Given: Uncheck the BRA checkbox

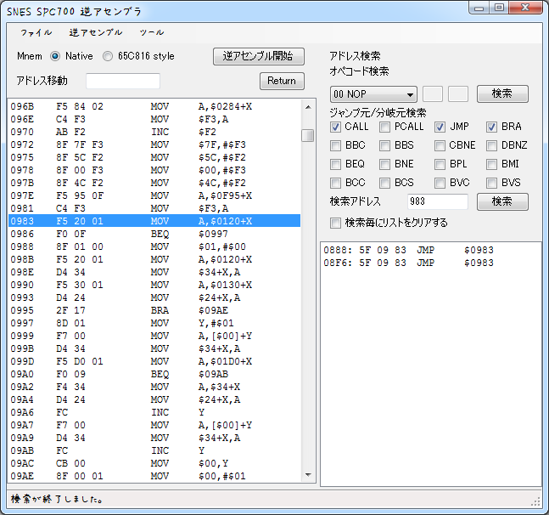Looking at the screenshot, I should 491,127.
